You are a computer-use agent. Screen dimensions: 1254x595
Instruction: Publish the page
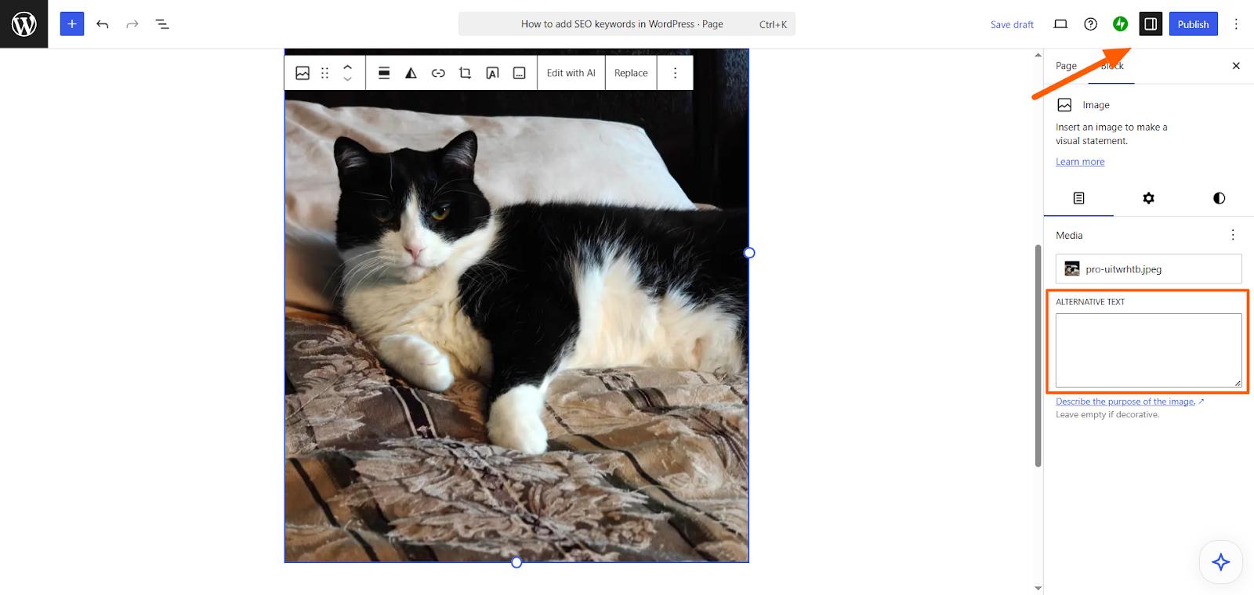click(1193, 24)
